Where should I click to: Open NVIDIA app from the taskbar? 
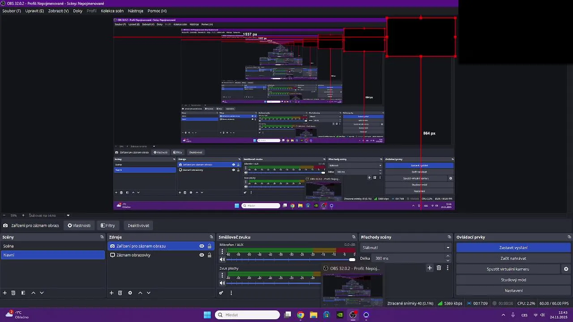(x=340, y=315)
